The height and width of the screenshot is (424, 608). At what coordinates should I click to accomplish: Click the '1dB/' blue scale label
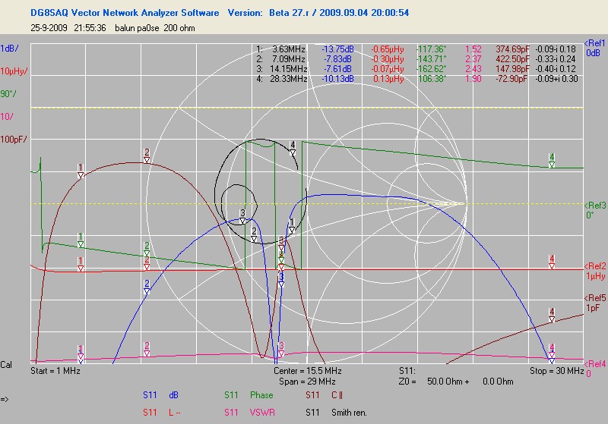click(x=9, y=49)
